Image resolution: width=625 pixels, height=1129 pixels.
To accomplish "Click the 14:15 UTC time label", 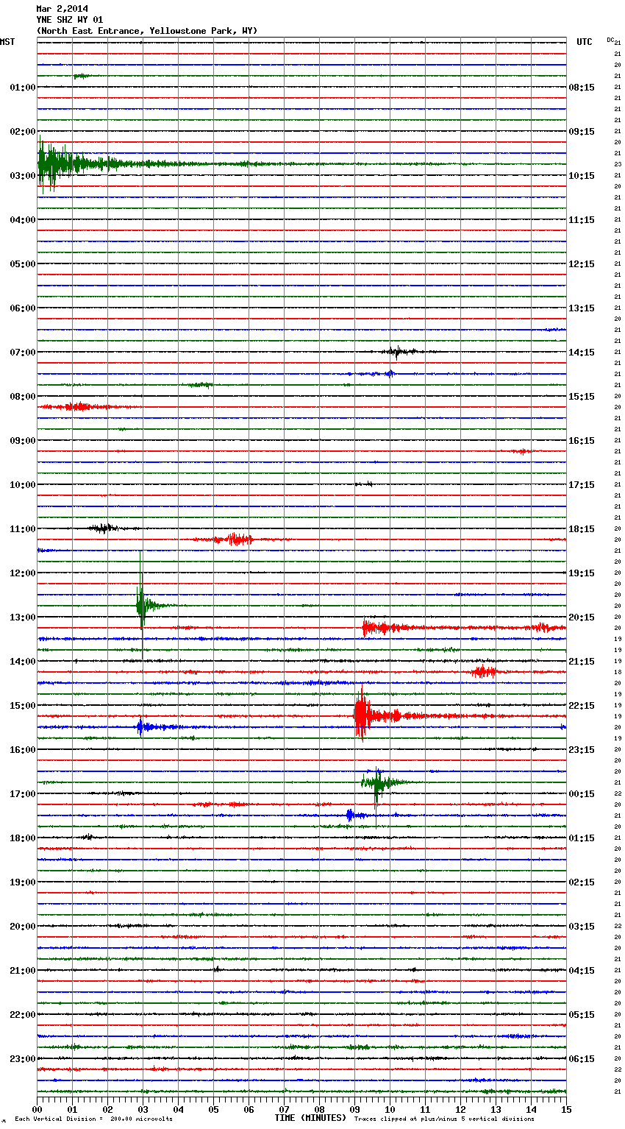I will (x=582, y=353).
